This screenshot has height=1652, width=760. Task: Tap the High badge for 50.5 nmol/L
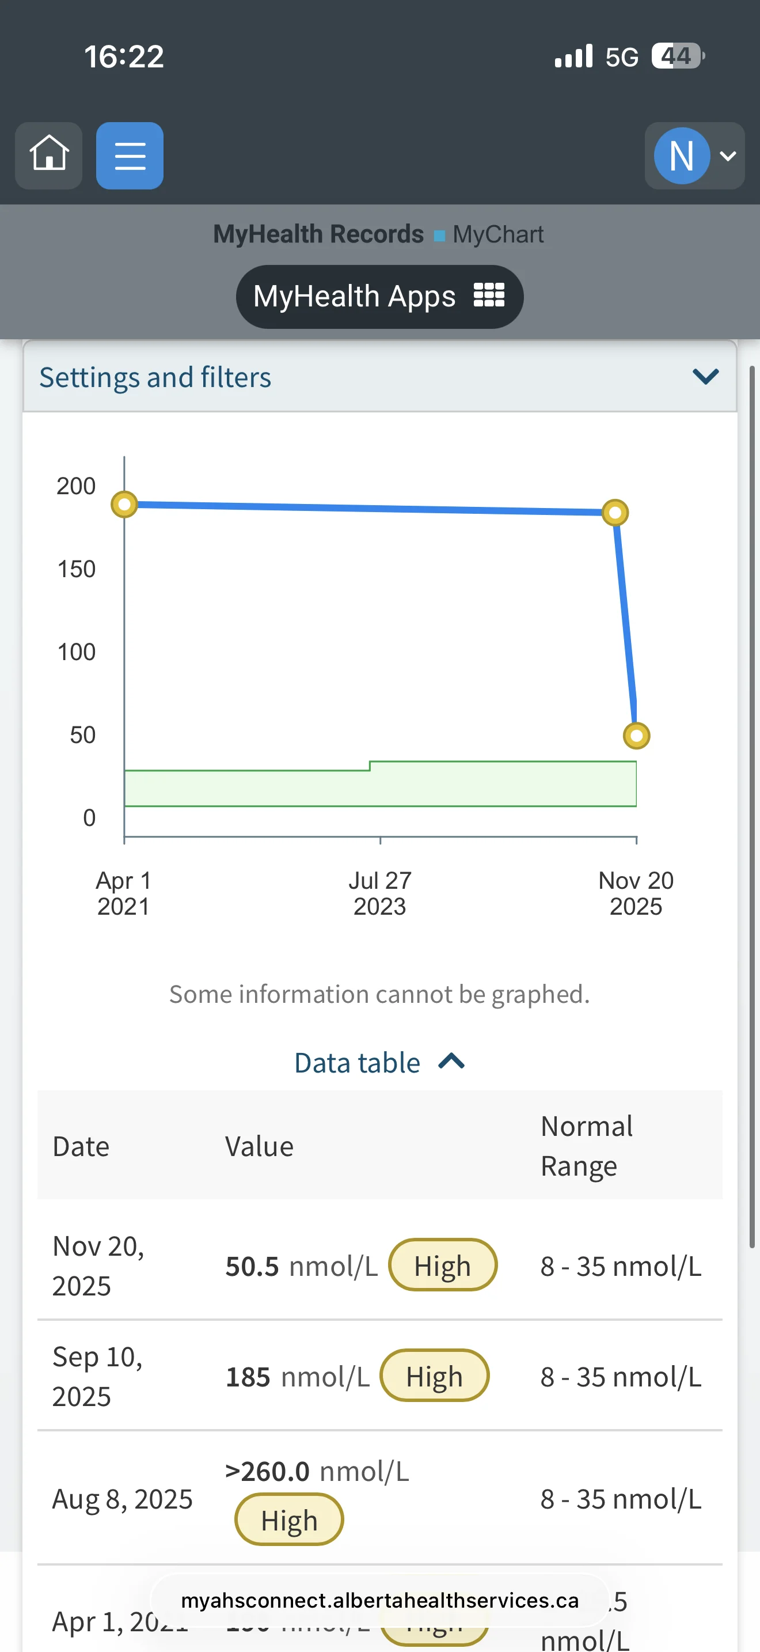click(x=443, y=1265)
